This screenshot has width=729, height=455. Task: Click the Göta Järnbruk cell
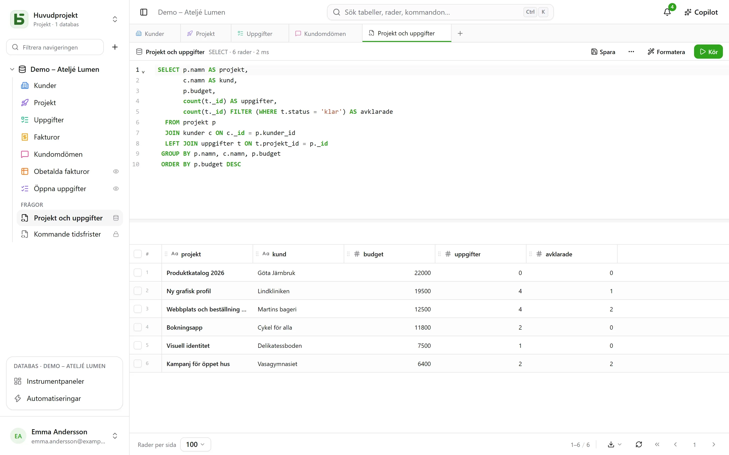click(x=298, y=273)
